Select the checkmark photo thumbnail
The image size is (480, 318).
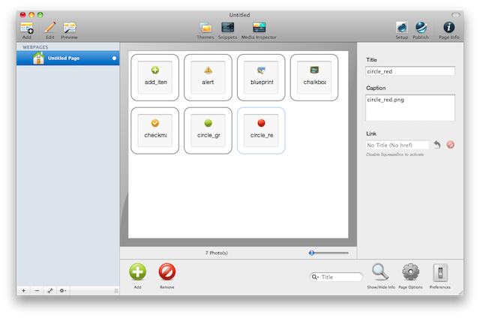click(155, 130)
